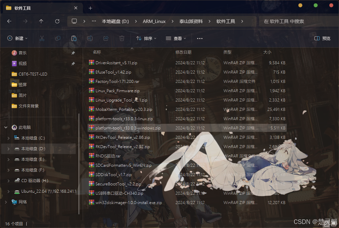Close the 软件工具 tab
Image resolution: width=339 pixels, height=228 pixels.
(76, 8)
